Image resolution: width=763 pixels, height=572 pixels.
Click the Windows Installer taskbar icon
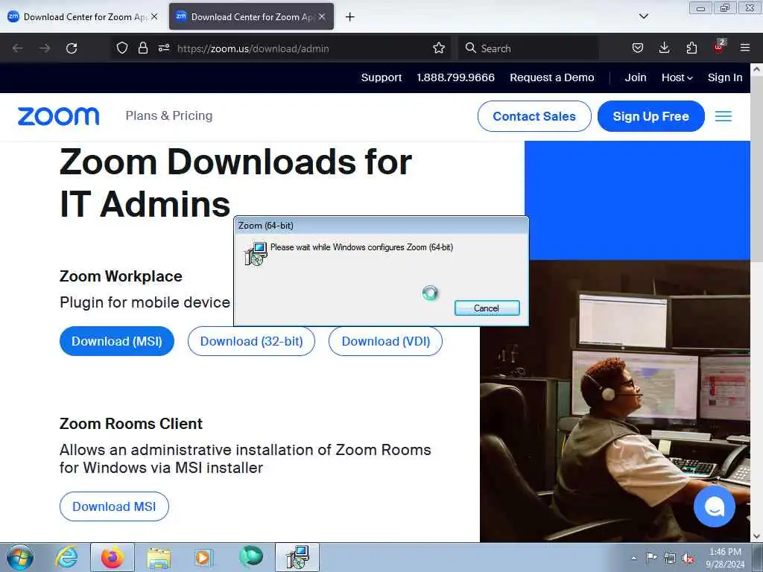pyautogui.click(x=297, y=557)
